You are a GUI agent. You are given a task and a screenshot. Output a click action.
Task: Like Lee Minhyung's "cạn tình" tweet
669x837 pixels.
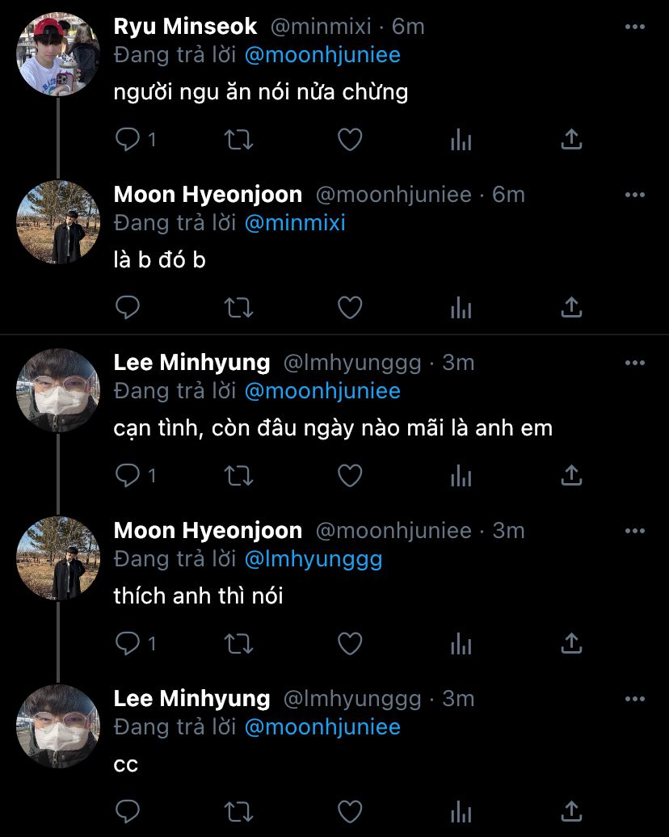(x=349, y=476)
